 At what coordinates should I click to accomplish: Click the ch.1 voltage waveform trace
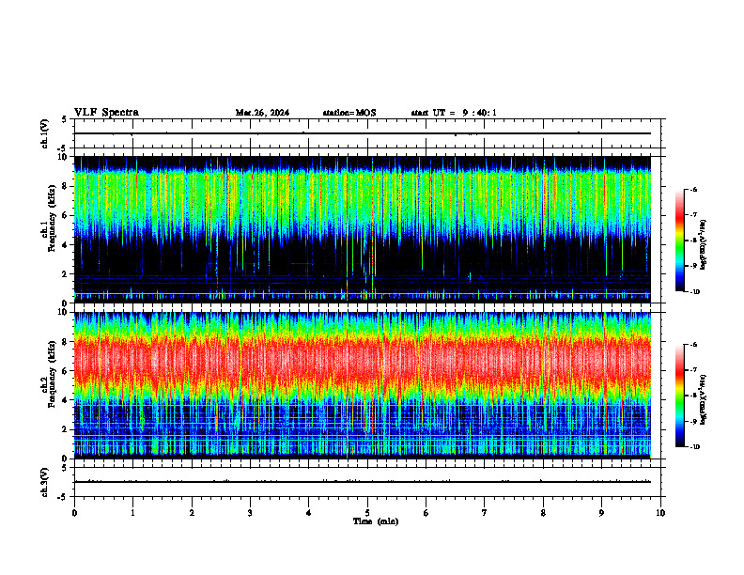(x=363, y=133)
